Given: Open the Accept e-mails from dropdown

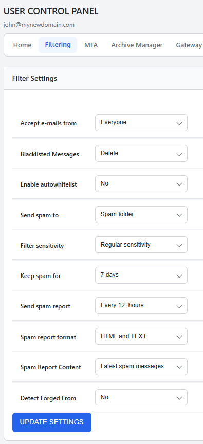Looking at the screenshot, I should point(141,123).
